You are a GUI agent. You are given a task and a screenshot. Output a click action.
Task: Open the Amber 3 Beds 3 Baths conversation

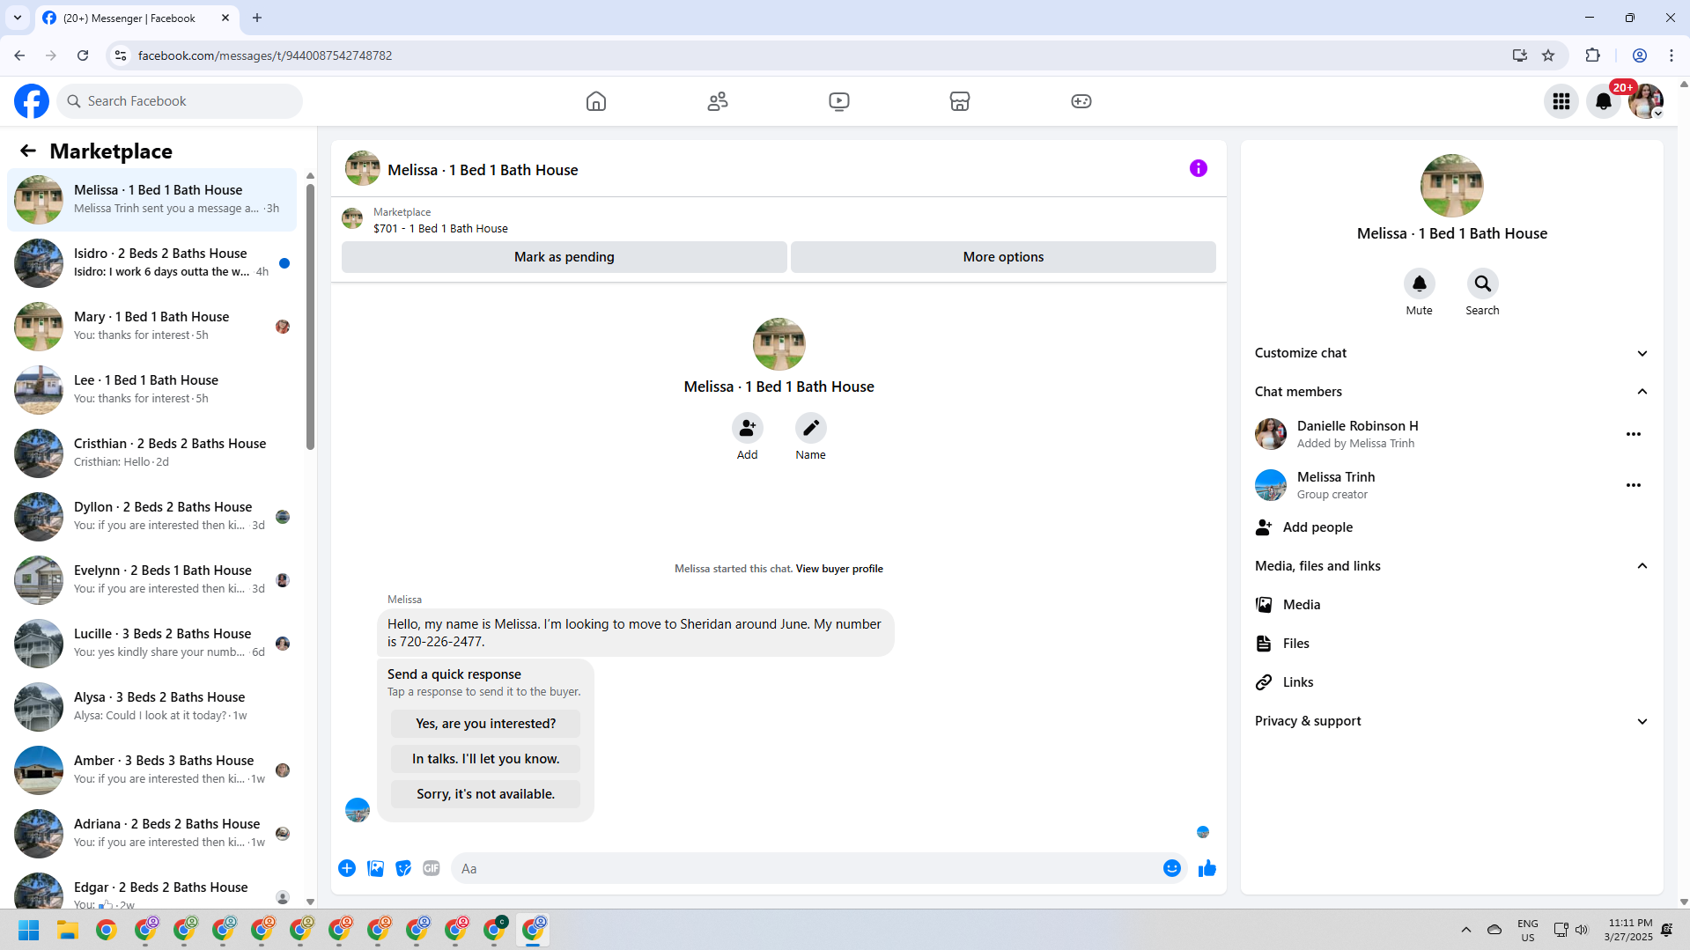point(151,770)
